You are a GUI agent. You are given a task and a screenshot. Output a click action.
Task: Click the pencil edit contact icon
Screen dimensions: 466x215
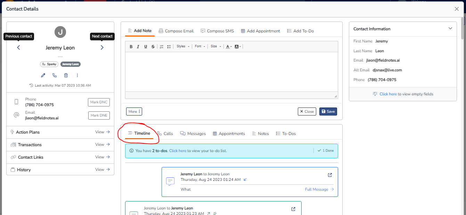point(43,75)
